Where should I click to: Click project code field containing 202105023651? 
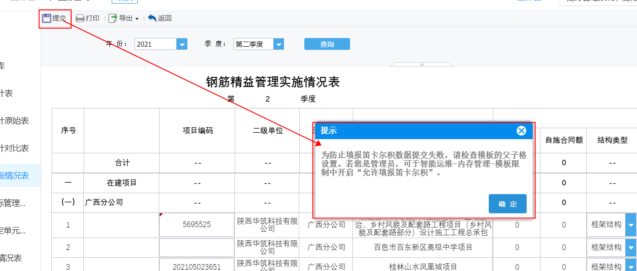point(197,266)
